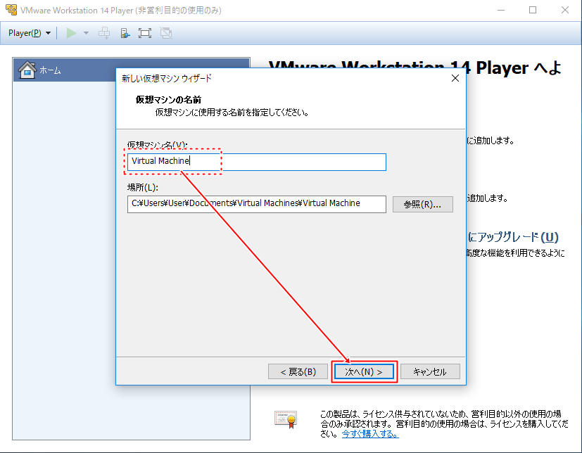The height and width of the screenshot is (453, 582).
Task: Click the home icon in the library panel
Action: pos(27,70)
